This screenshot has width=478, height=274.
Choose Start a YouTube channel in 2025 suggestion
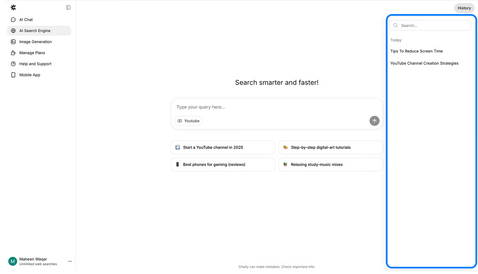(223, 147)
